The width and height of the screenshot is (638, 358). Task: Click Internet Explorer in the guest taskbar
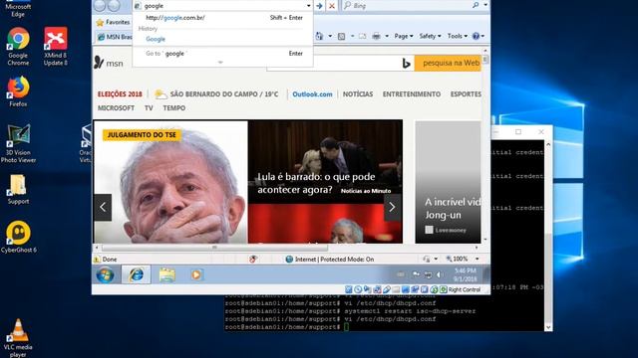[136, 274]
